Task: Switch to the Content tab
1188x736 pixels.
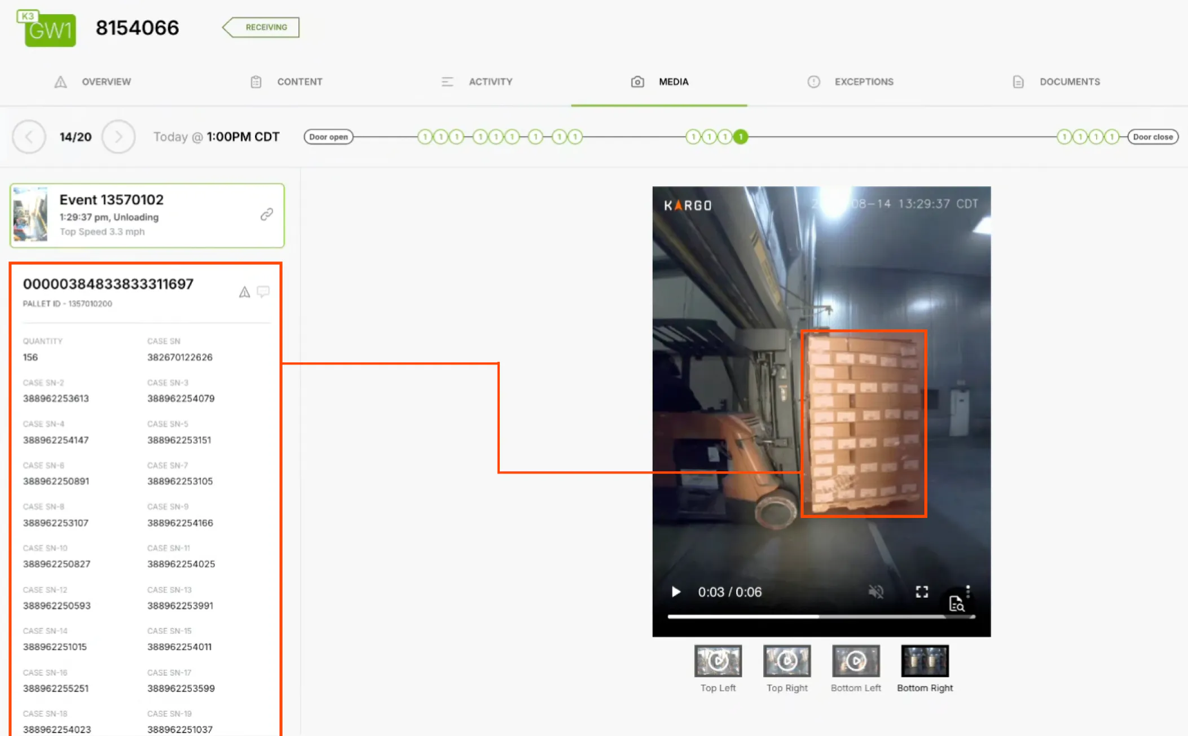Action: click(x=287, y=82)
